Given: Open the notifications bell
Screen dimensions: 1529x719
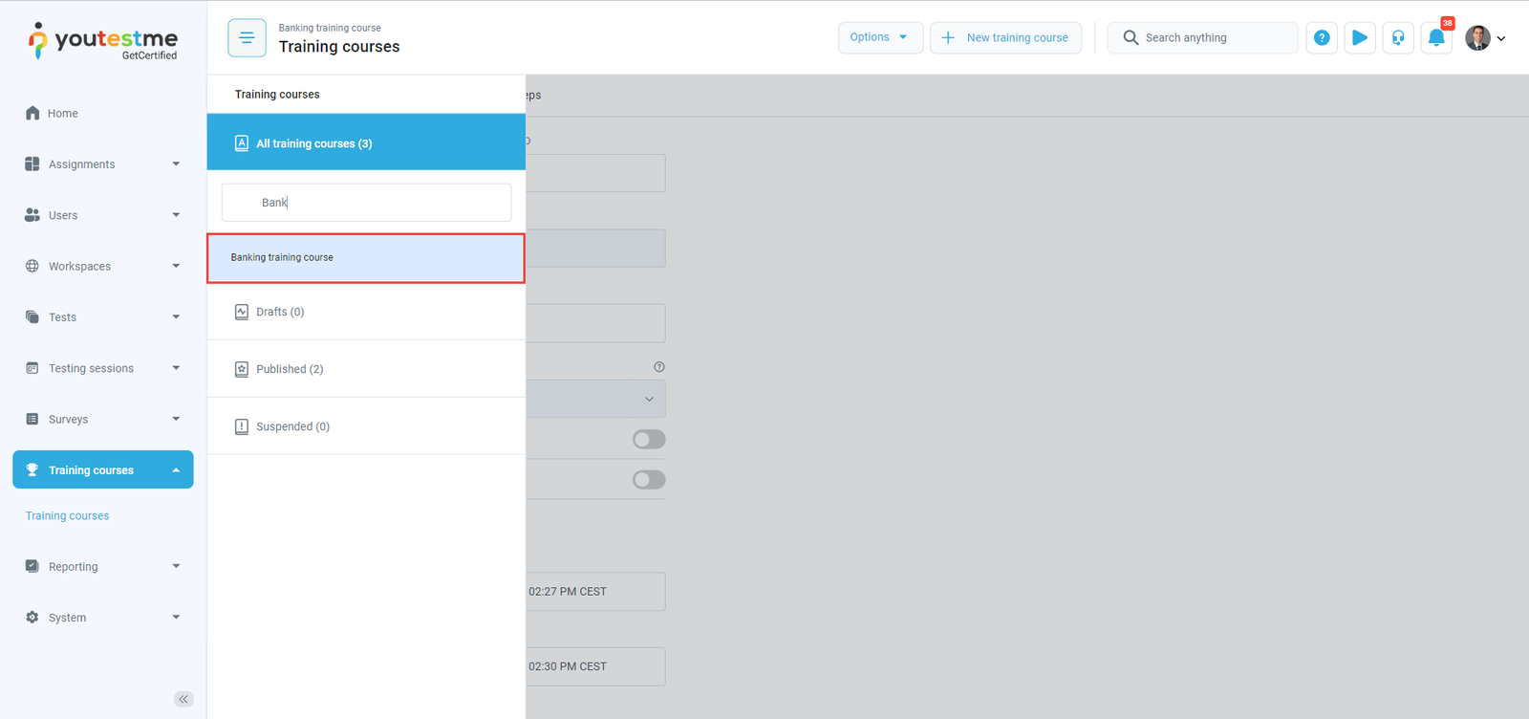Looking at the screenshot, I should coord(1436,38).
